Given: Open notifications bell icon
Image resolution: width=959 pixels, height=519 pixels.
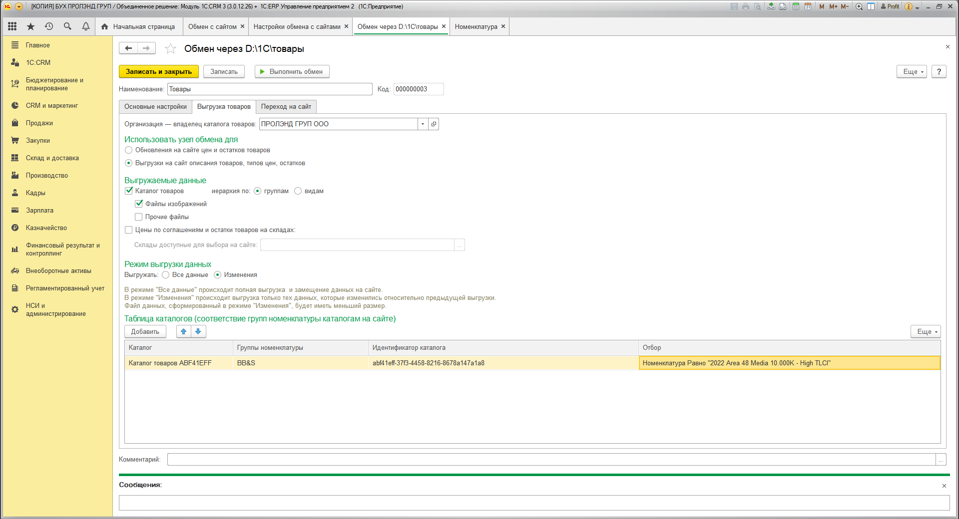Looking at the screenshot, I should point(86,26).
